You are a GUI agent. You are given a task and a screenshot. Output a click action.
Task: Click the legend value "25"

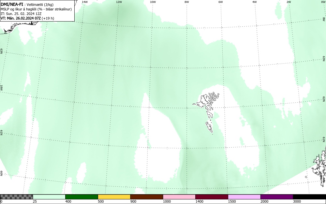(x=35, y=201)
